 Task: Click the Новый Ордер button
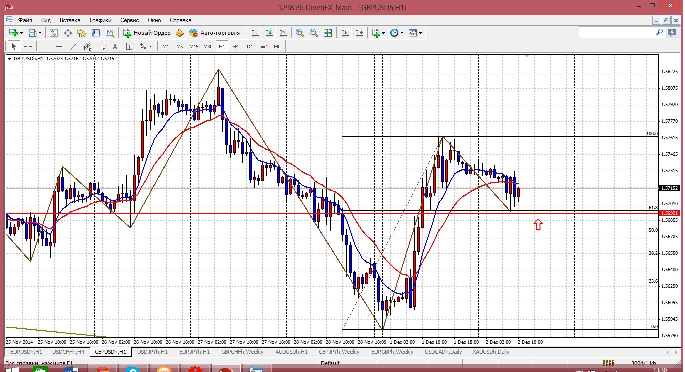(x=147, y=33)
